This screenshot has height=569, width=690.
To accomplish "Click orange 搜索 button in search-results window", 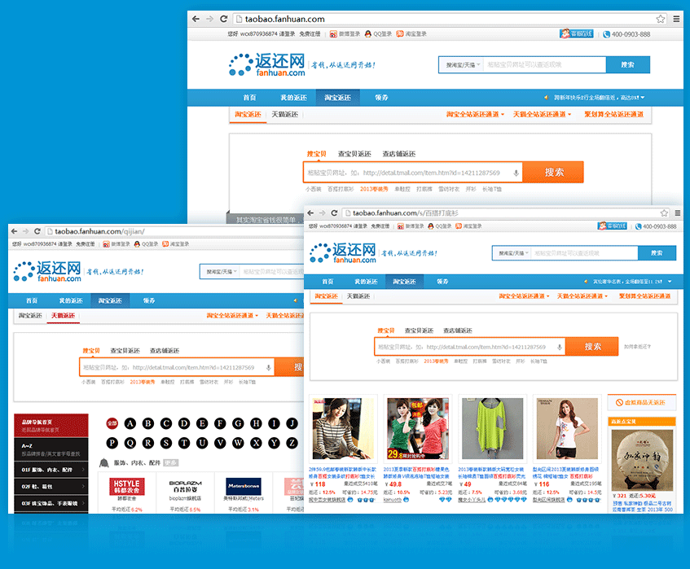I will (592, 347).
